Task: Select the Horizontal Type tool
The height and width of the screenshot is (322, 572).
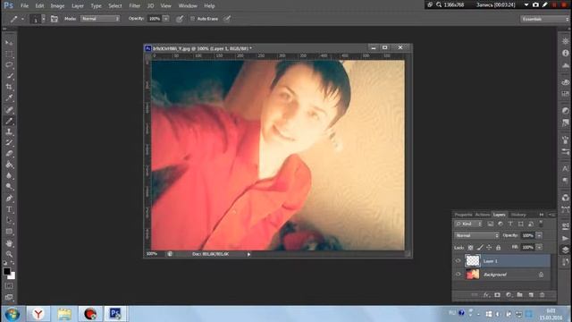Action: point(9,209)
